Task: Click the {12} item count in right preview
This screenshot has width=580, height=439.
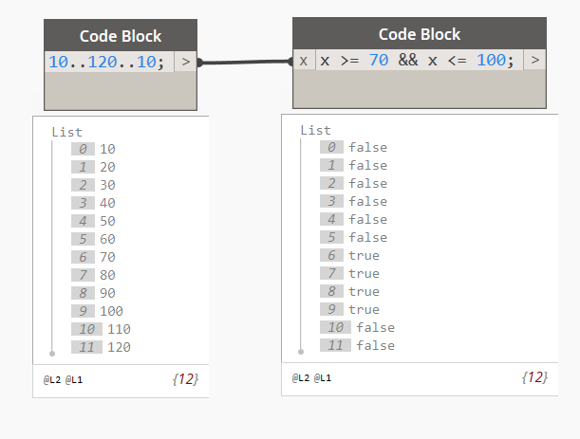Action: coord(534,377)
